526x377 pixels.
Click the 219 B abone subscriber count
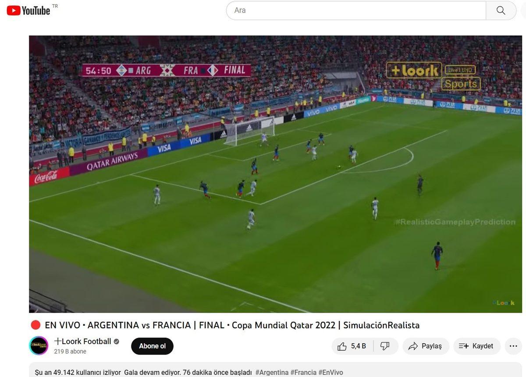coord(70,351)
